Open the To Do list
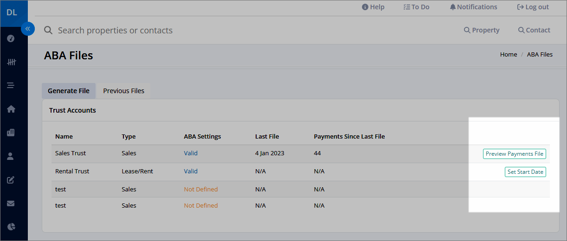The width and height of the screenshot is (567, 241). (x=416, y=7)
